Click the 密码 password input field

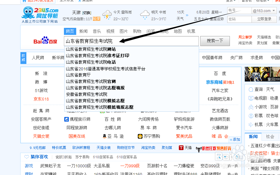(240, 19)
